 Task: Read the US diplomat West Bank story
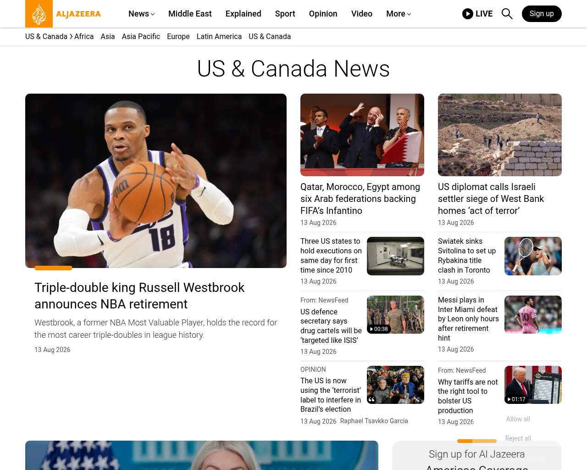[491, 199]
